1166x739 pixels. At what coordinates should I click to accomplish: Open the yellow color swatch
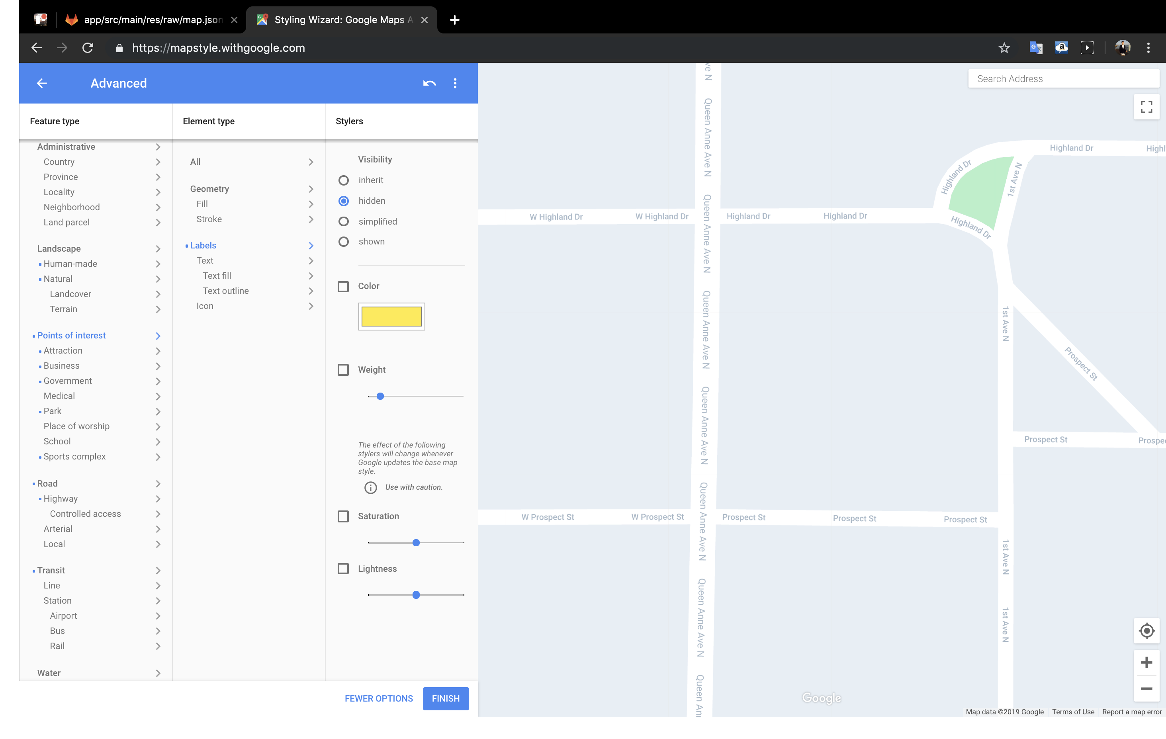pyautogui.click(x=391, y=317)
